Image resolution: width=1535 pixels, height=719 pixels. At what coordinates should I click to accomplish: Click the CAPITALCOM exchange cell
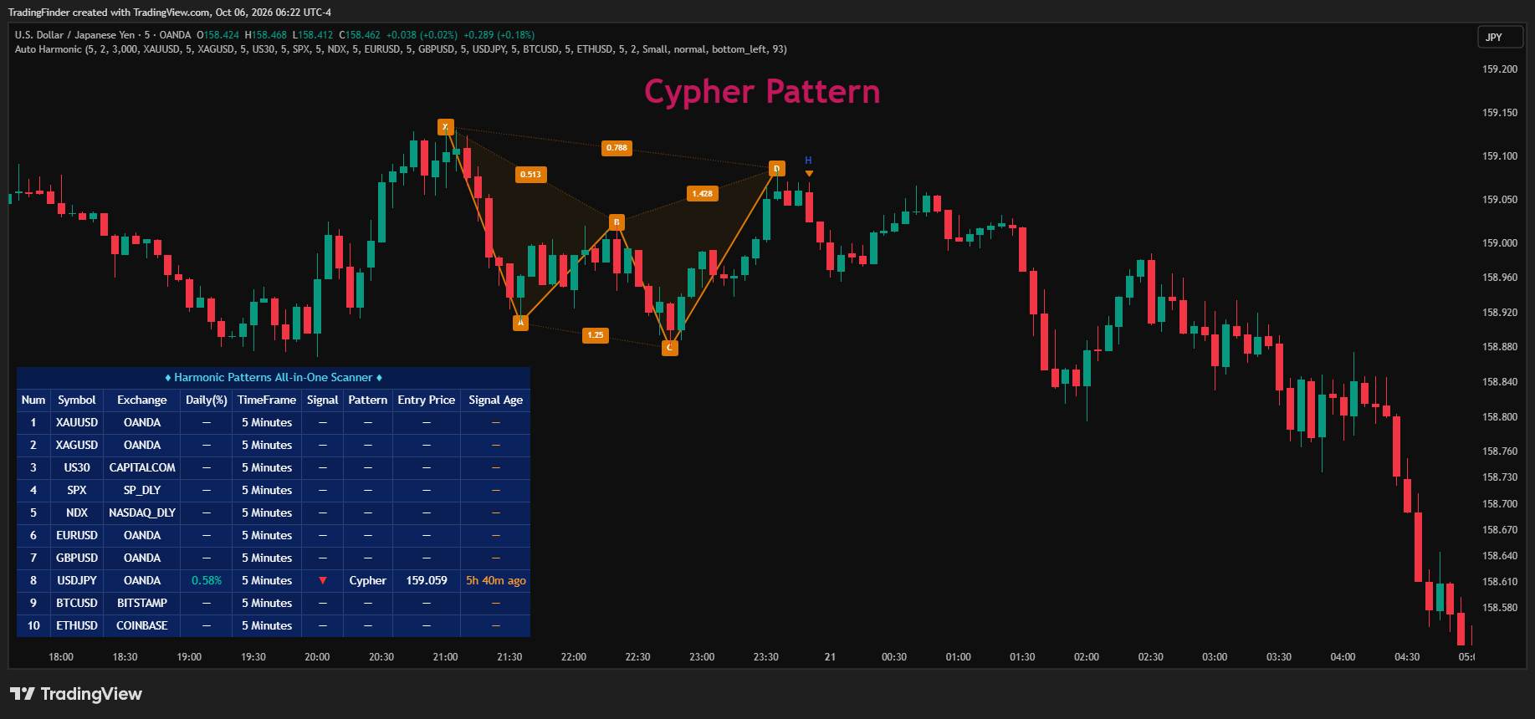pyautogui.click(x=142, y=468)
